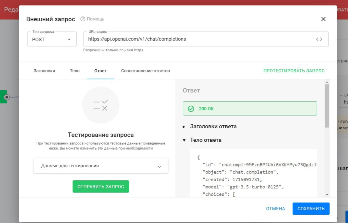Close the external request dialog
Image resolution: width=348 pixels, height=223 pixels.
click(x=323, y=19)
